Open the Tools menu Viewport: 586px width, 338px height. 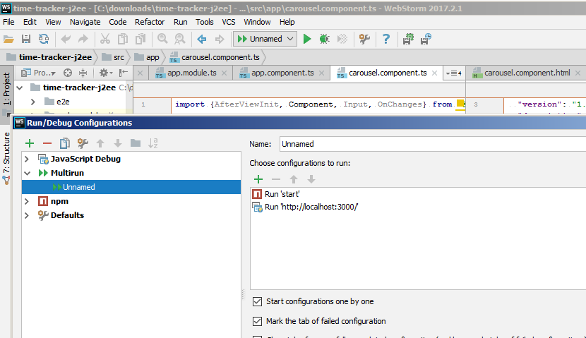(x=205, y=22)
